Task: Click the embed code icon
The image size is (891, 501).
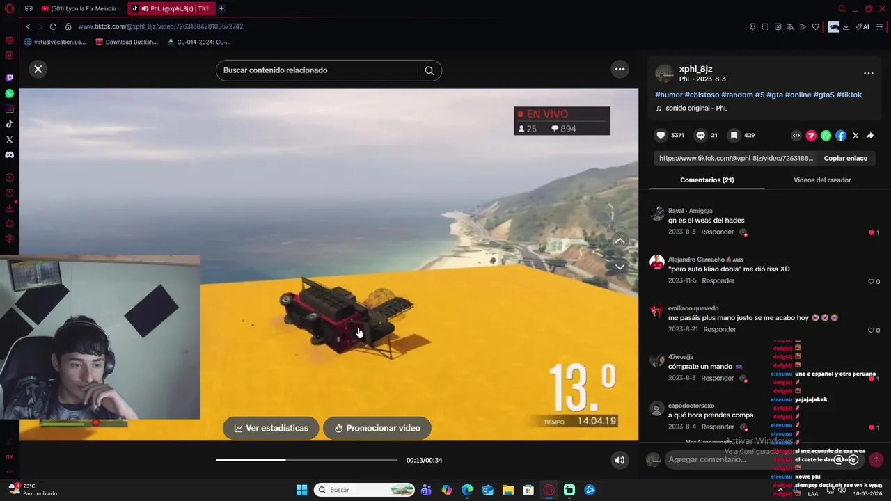Action: click(x=796, y=136)
